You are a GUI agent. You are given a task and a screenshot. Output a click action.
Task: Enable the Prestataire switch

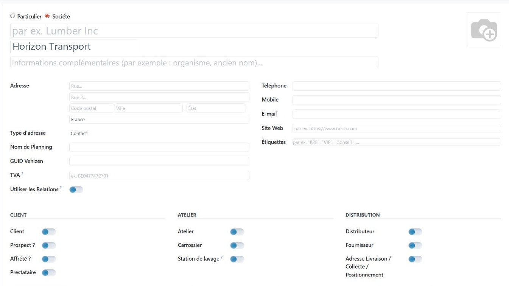pos(49,273)
